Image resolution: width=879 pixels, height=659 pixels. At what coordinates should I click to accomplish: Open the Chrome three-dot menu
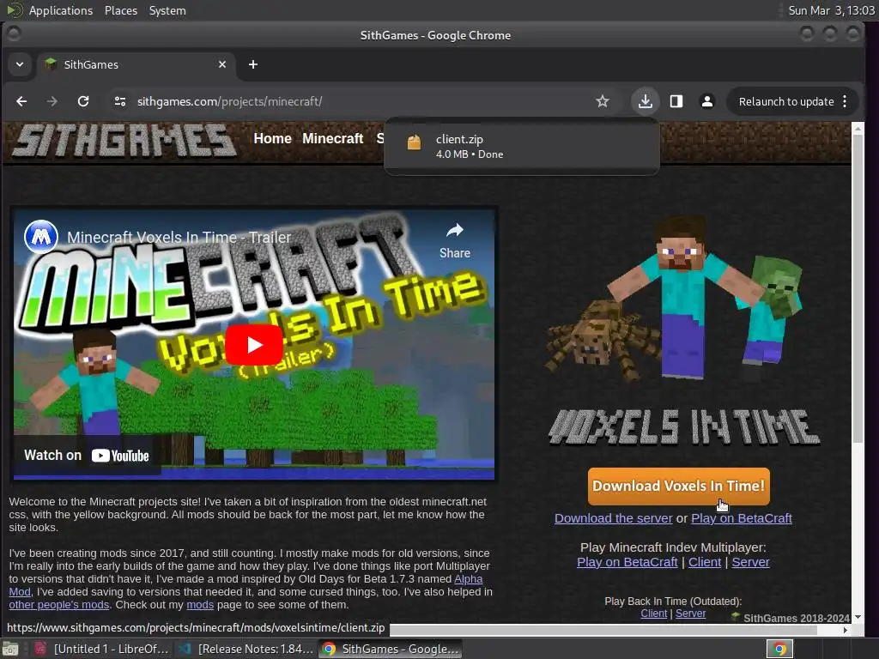[845, 101]
